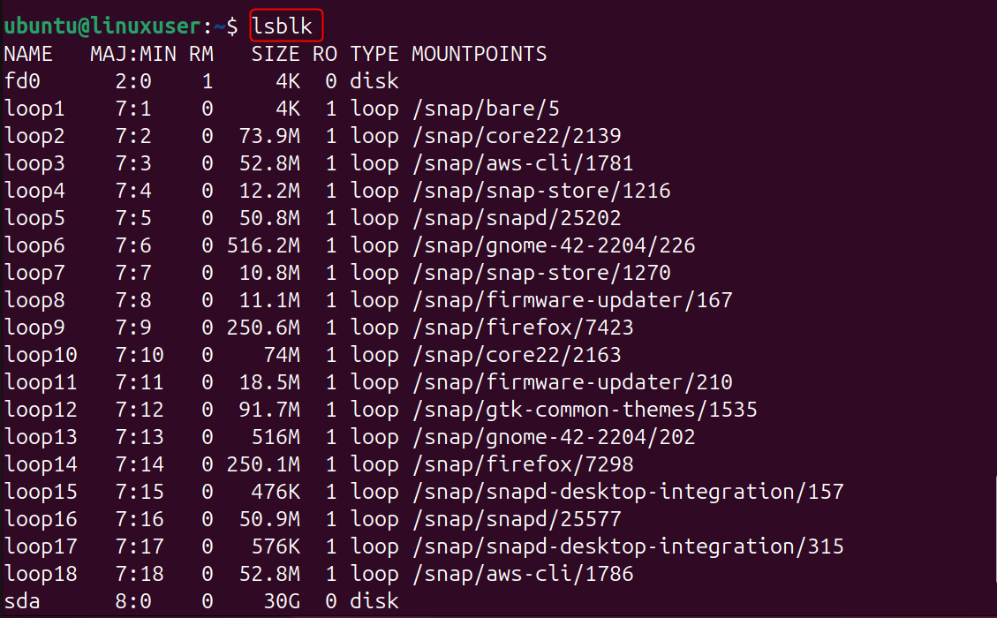The height and width of the screenshot is (618, 997).
Task: Click the sda device name
Action: coord(22,601)
